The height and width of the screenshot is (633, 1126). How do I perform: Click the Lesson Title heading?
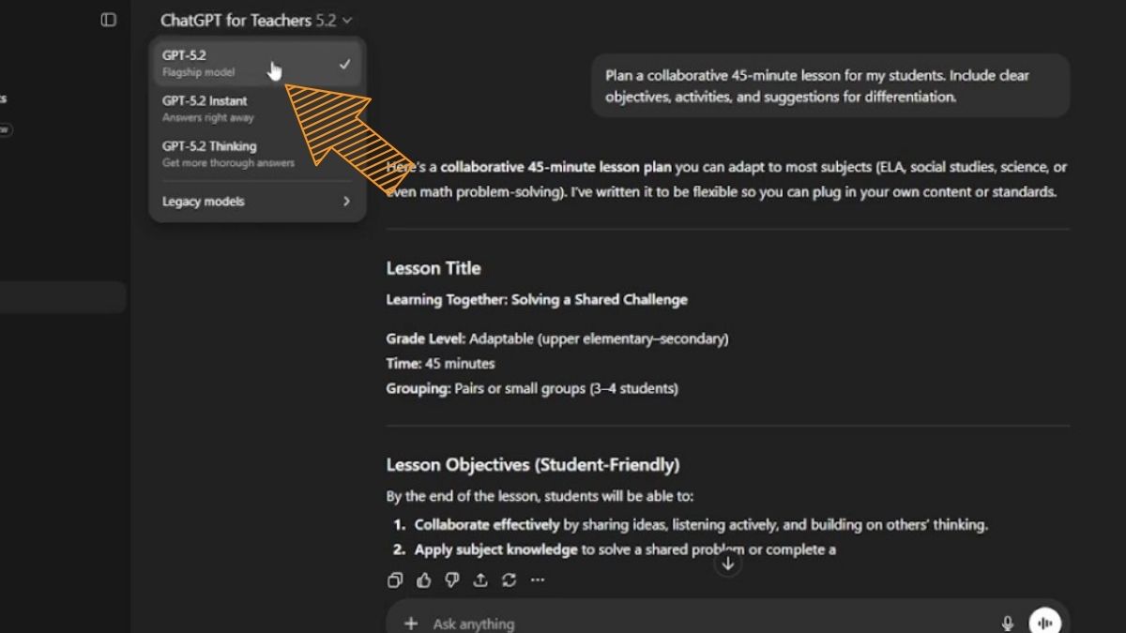[434, 268]
